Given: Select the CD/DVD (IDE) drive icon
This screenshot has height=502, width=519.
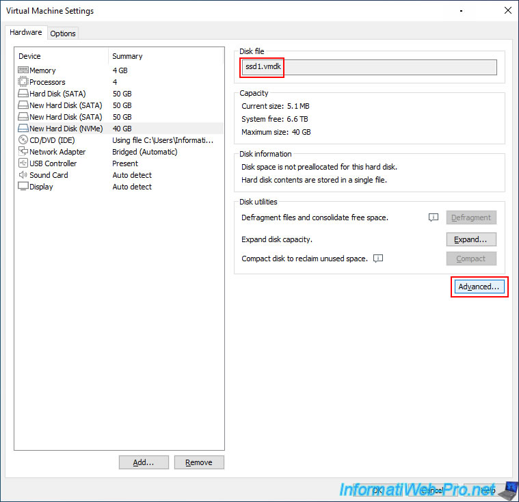Looking at the screenshot, I should coord(23,140).
